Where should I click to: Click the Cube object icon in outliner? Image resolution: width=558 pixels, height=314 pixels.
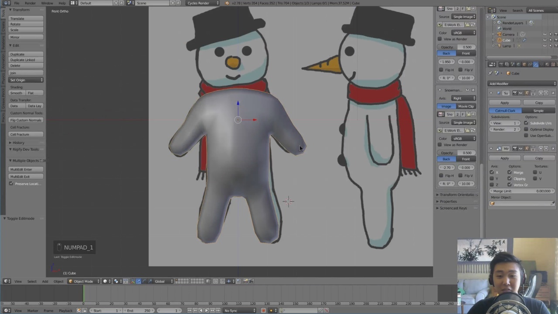(500, 40)
